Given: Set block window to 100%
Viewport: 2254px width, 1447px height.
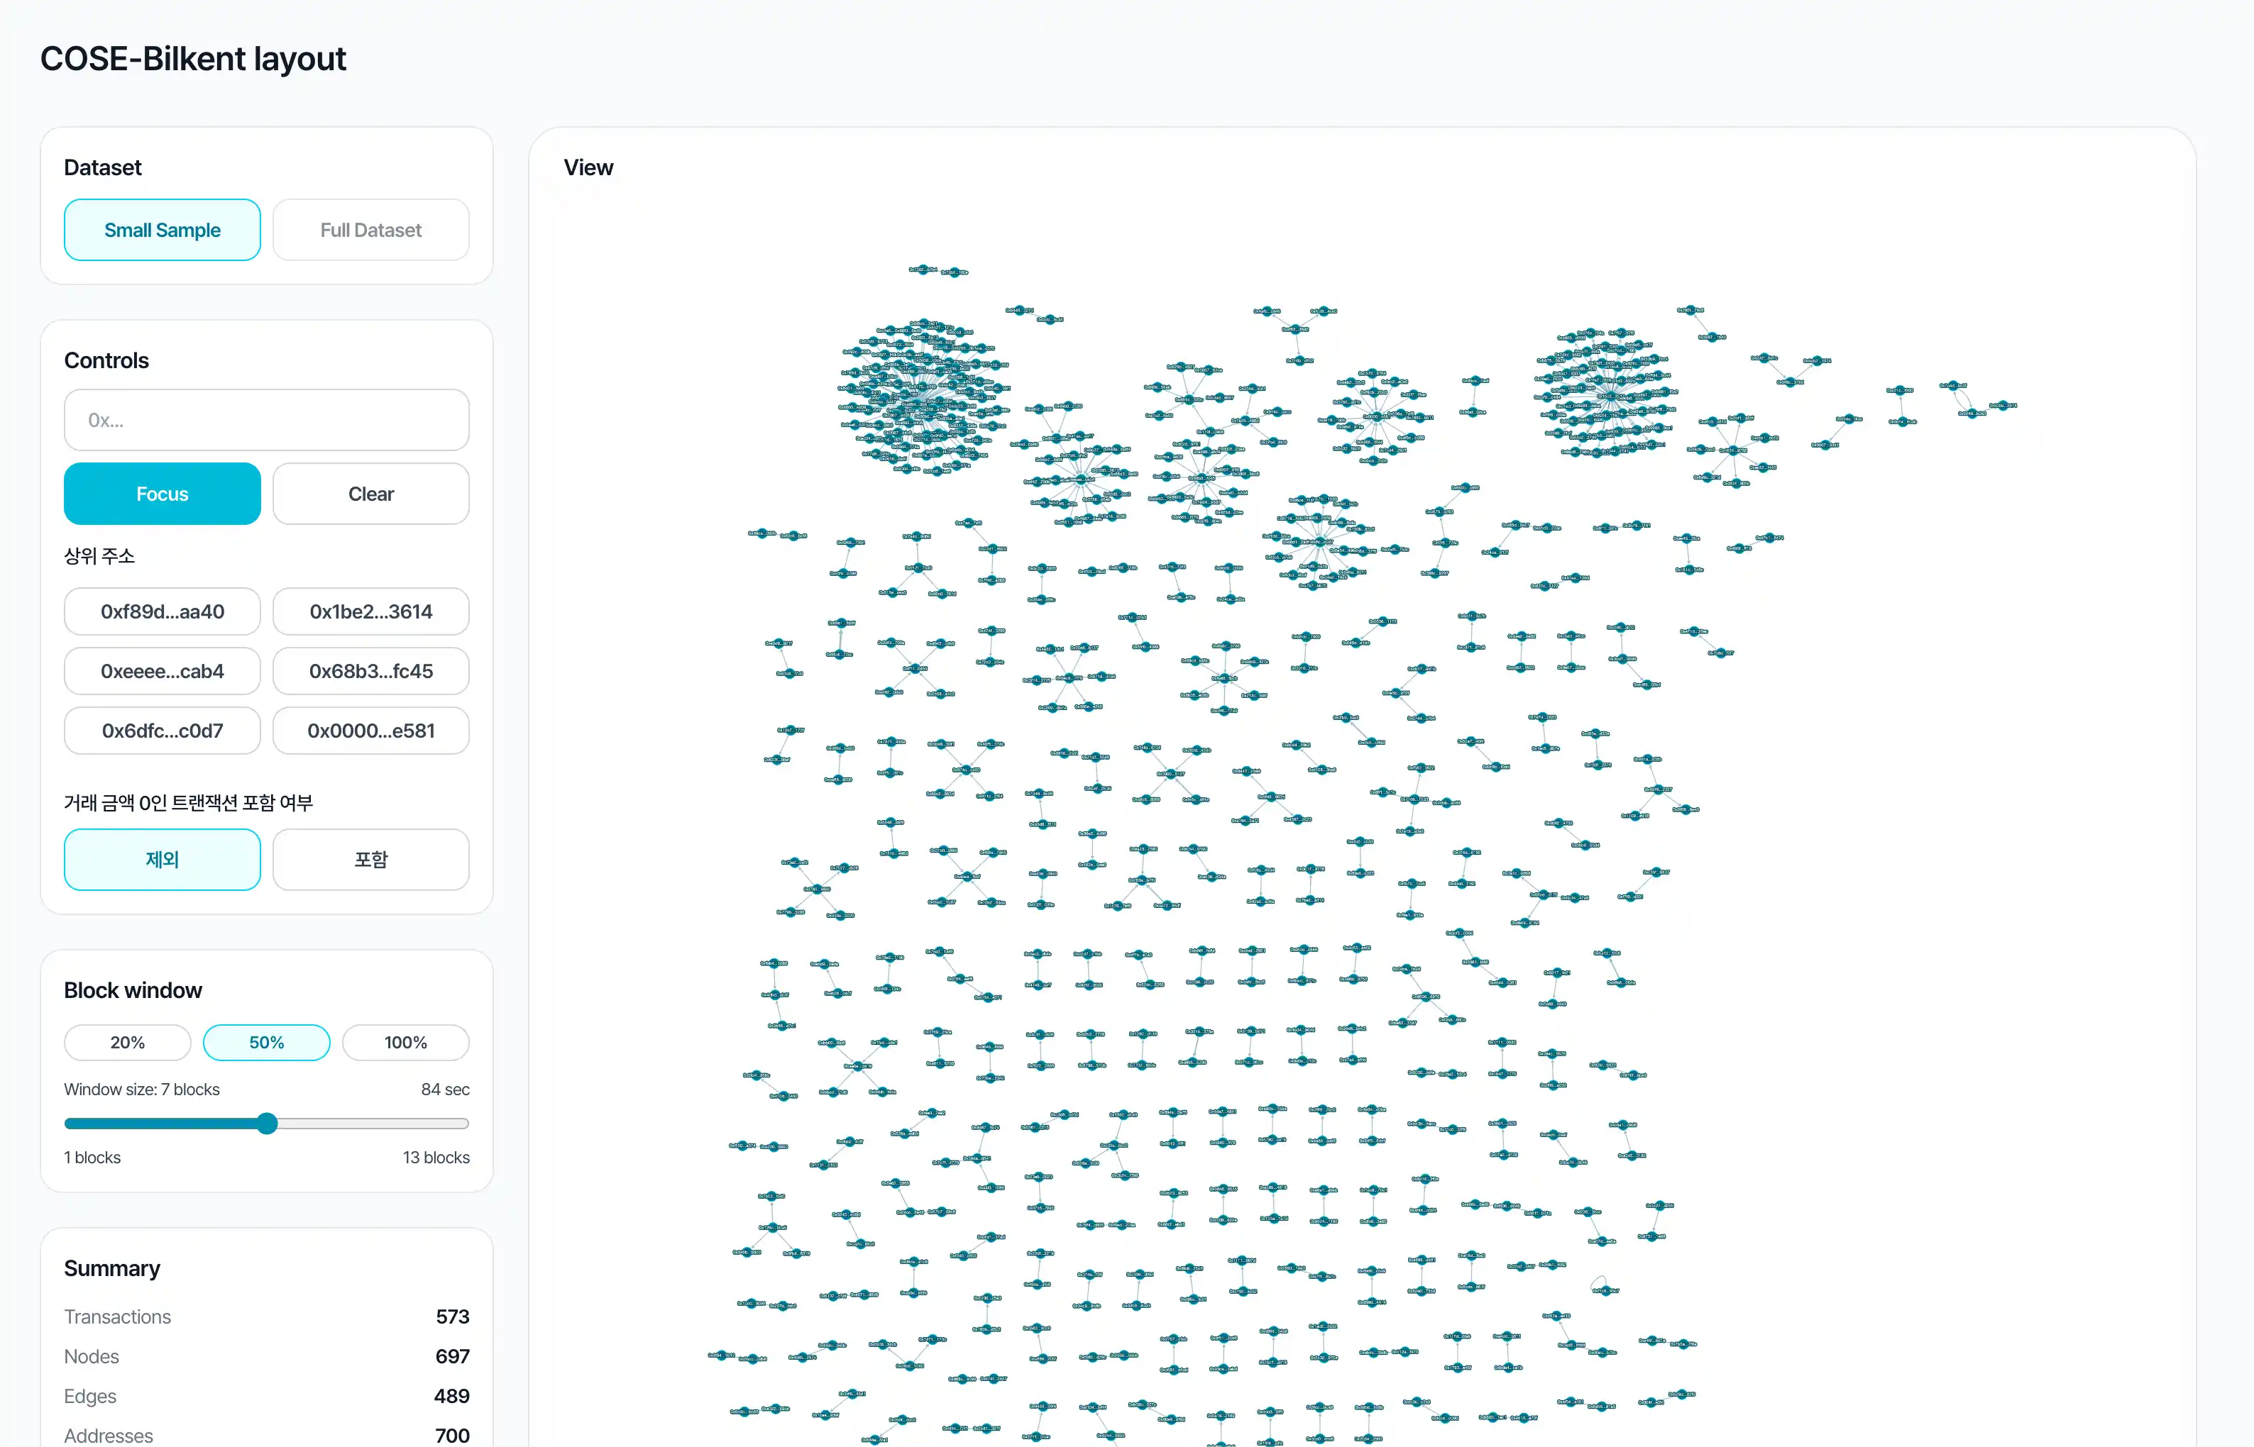Looking at the screenshot, I should click(x=405, y=1042).
